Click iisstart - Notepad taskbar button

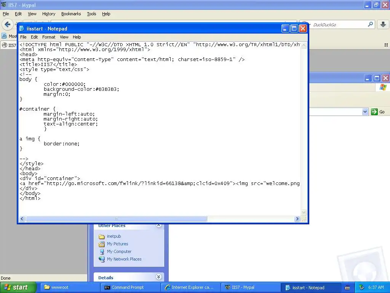pos(311,288)
